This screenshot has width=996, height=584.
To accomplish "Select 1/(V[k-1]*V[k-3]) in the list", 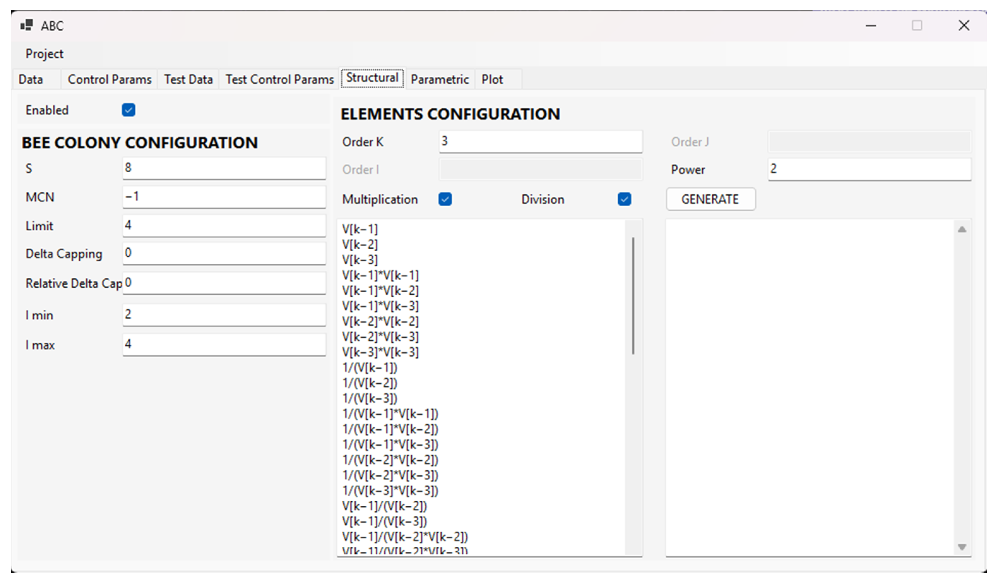I will click(391, 445).
